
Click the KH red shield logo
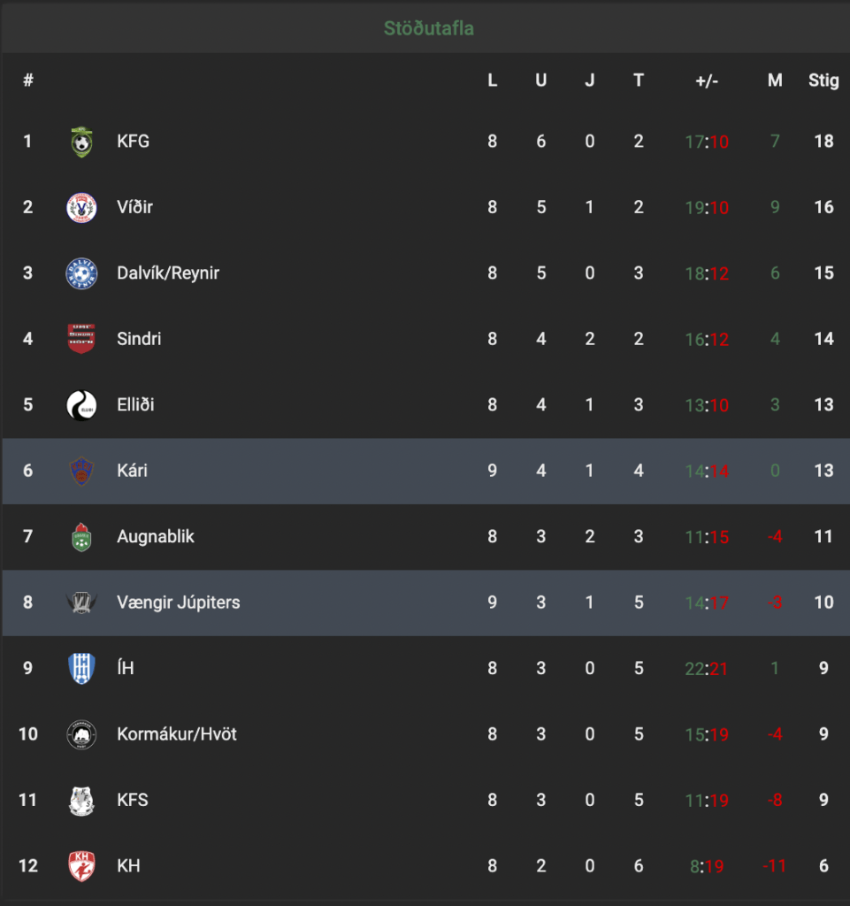81,866
